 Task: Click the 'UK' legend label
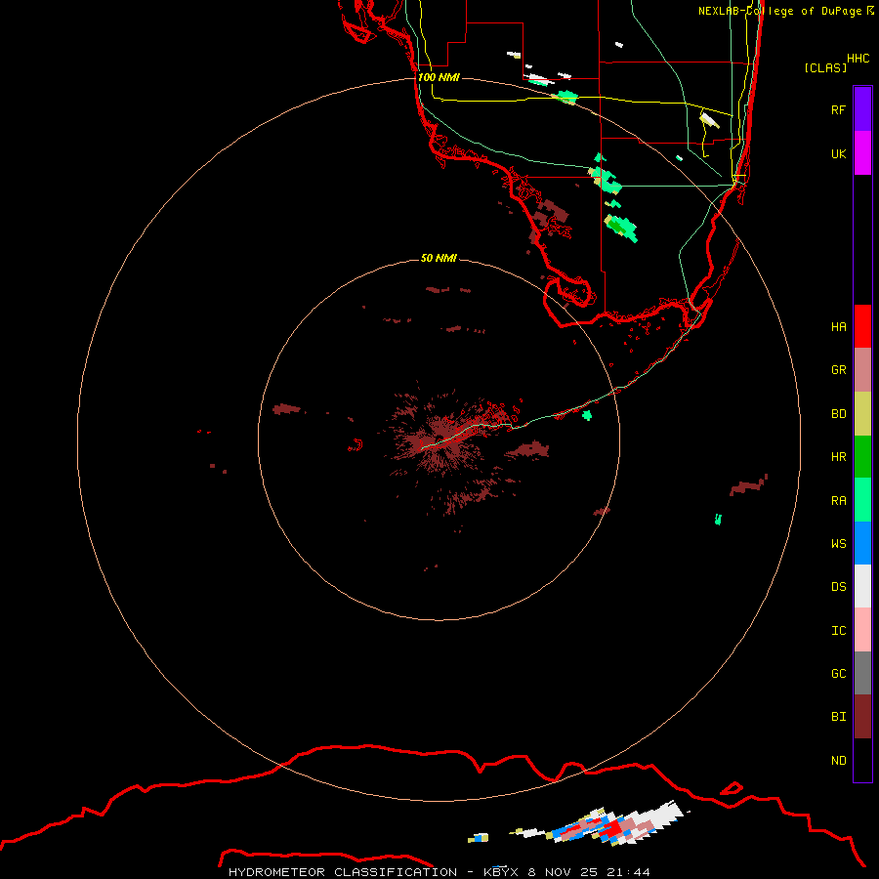pyautogui.click(x=838, y=153)
